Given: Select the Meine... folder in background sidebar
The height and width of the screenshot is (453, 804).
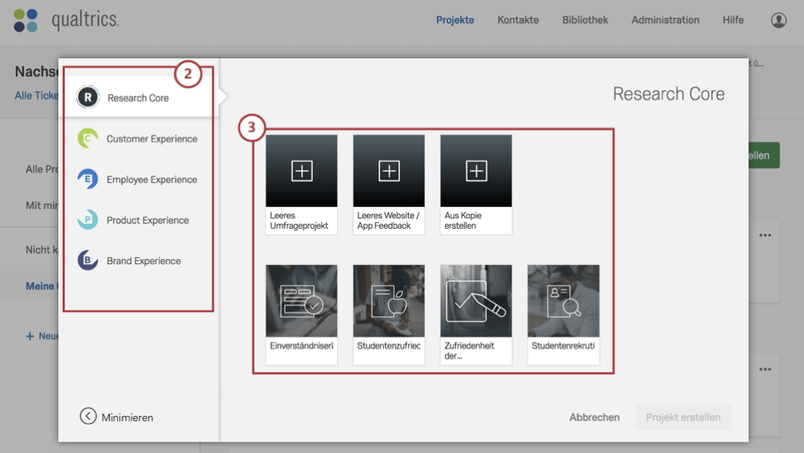Looking at the screenshot, I should [42, 286].
